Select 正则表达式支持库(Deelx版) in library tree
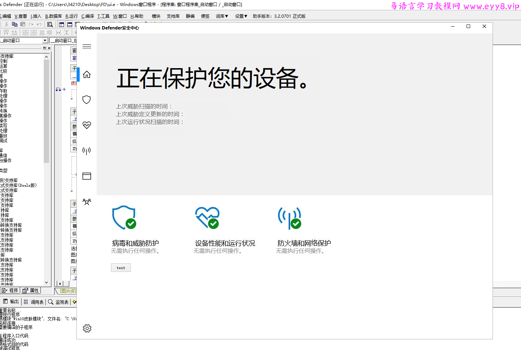Viewport: 521px width, 350px height. 18,185
